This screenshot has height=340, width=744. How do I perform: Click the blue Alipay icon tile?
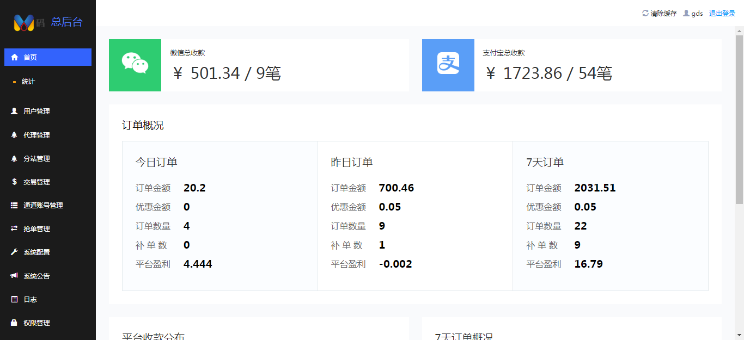pos(448,65)
